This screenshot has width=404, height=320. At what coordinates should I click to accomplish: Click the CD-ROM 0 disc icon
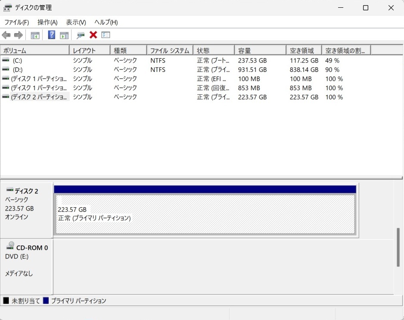click(x=10, y=245)
